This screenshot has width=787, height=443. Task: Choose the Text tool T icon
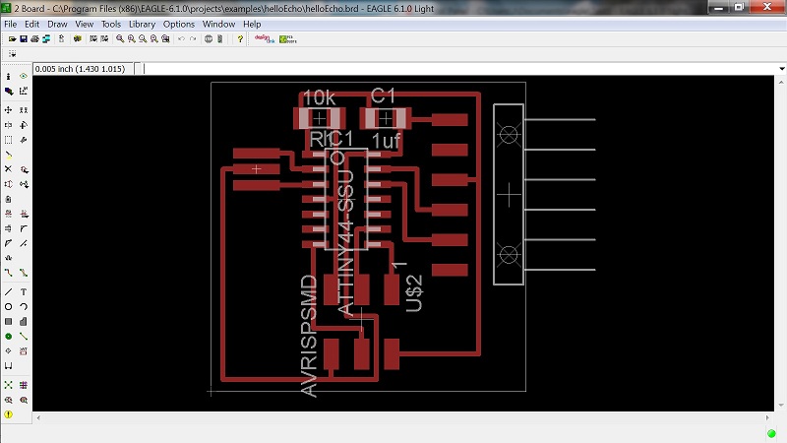click(x=24, y=291)
